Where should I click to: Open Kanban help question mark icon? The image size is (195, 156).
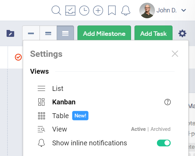tap(168, 102)
